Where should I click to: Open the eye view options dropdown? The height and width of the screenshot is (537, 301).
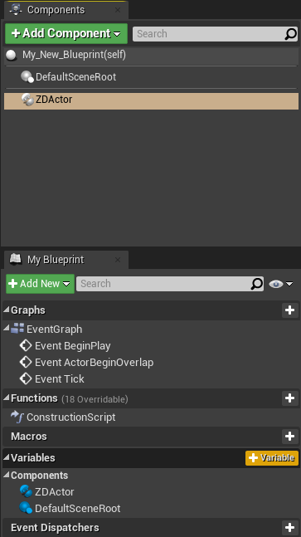[281, 284]
